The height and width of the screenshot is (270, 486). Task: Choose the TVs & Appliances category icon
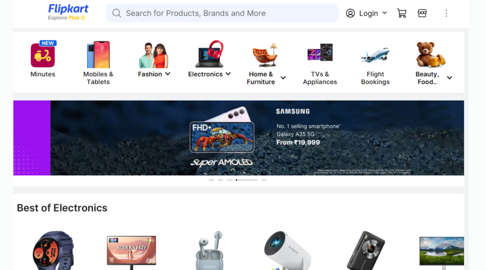(x=320, y=53)
